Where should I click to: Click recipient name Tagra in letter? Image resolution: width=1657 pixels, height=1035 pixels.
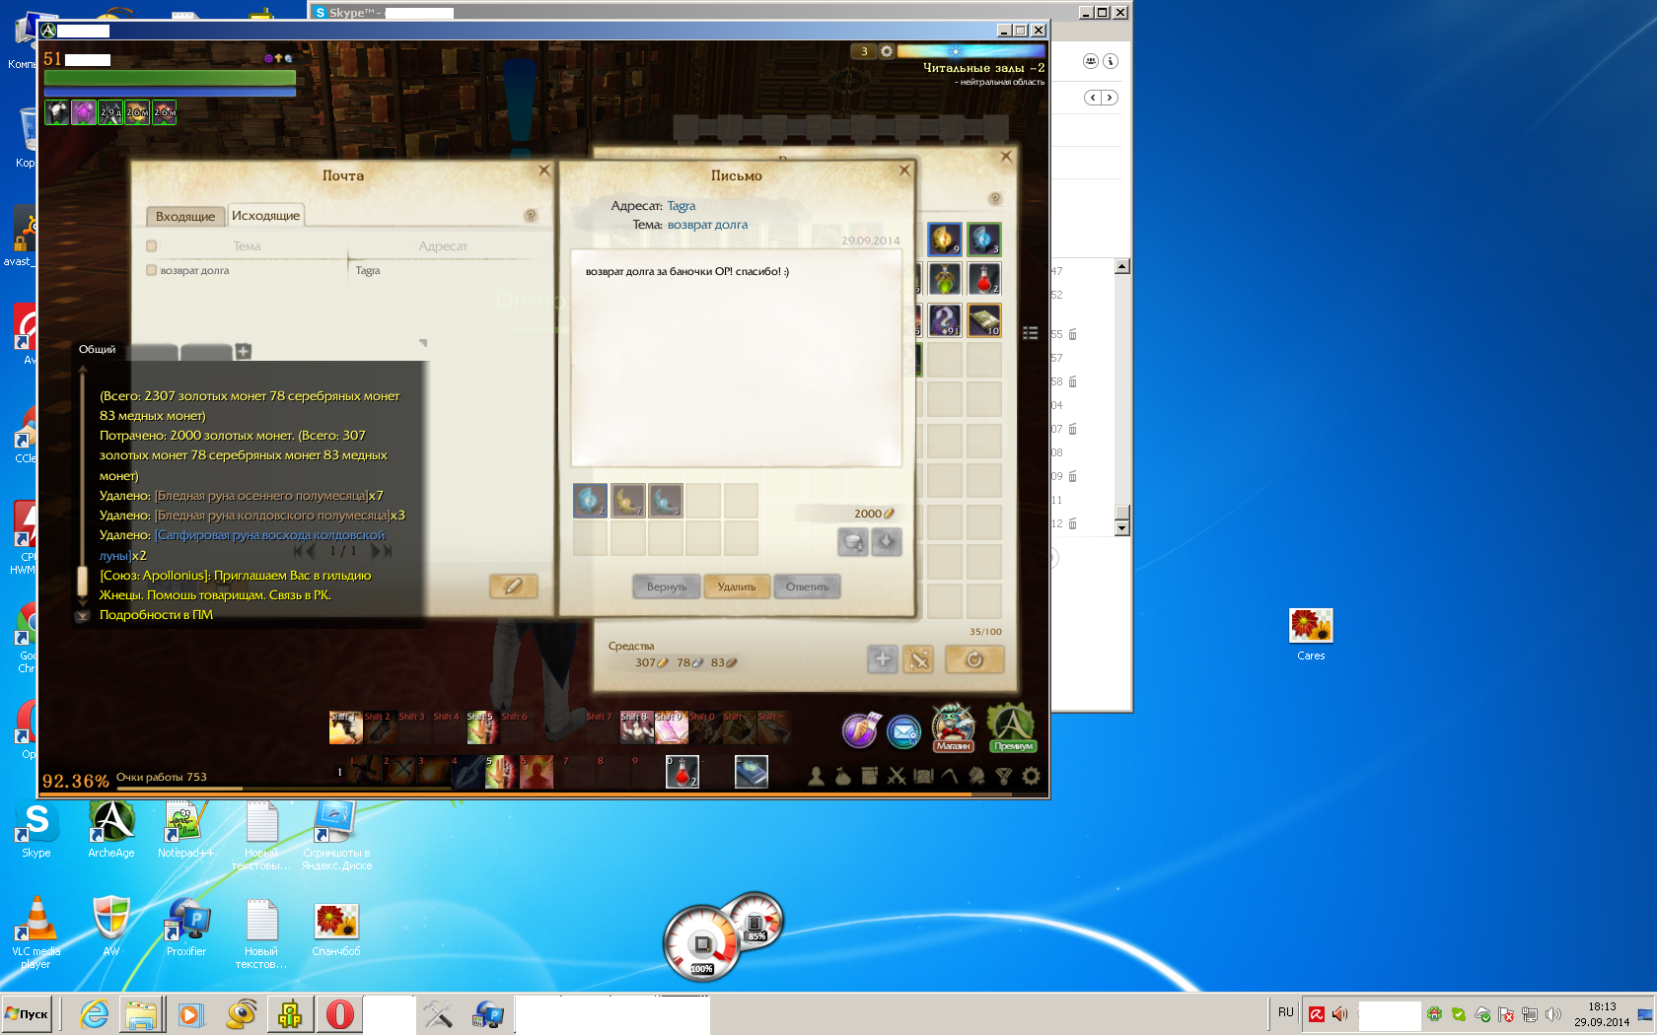(682, 206)
